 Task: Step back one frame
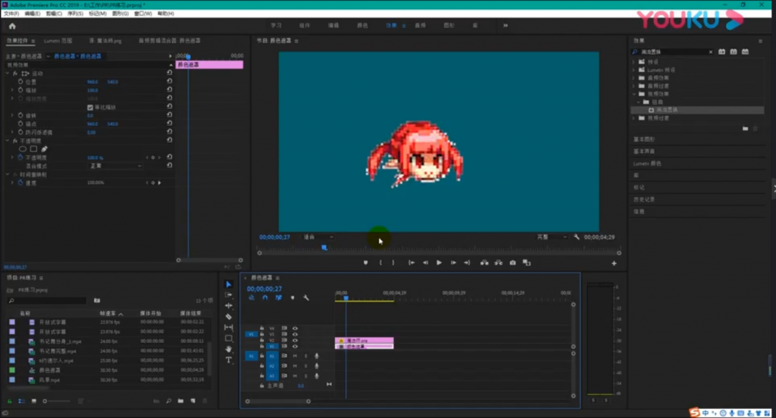(x=425, y=263)
